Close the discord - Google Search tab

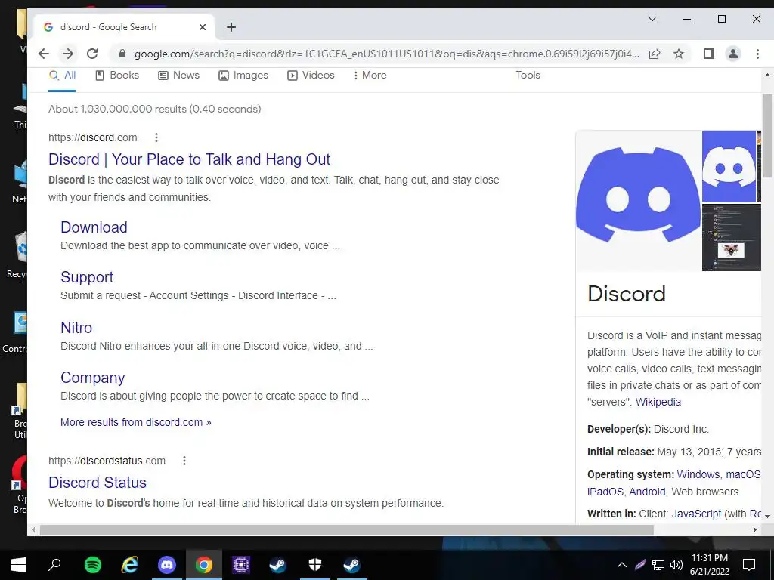pos(203,27)
